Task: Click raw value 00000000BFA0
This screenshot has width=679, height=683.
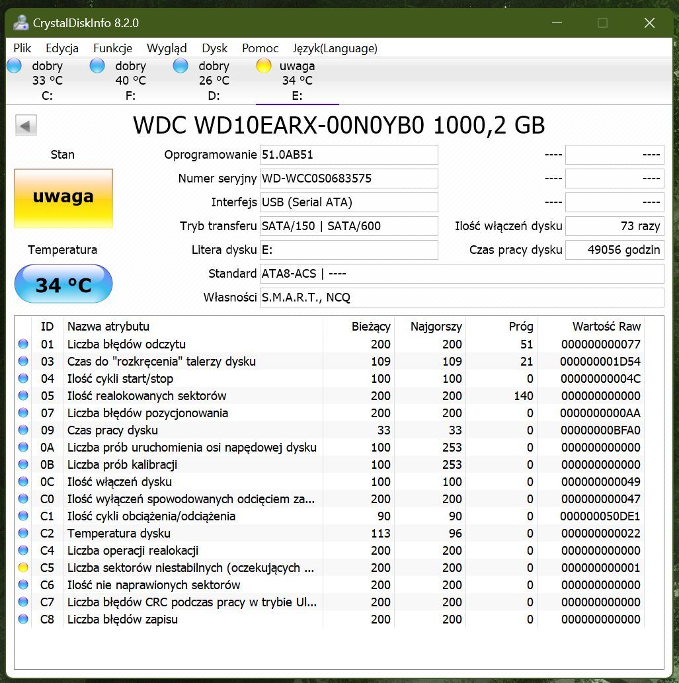Action: [600, 430]
